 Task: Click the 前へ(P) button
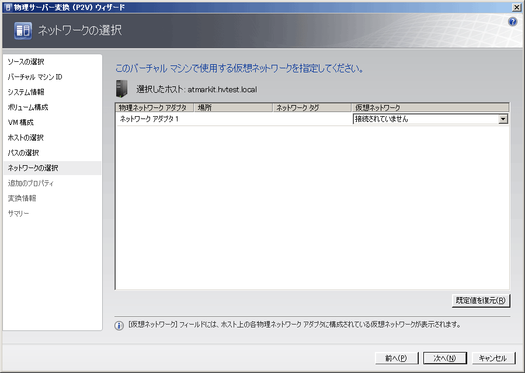coord(397,358)
